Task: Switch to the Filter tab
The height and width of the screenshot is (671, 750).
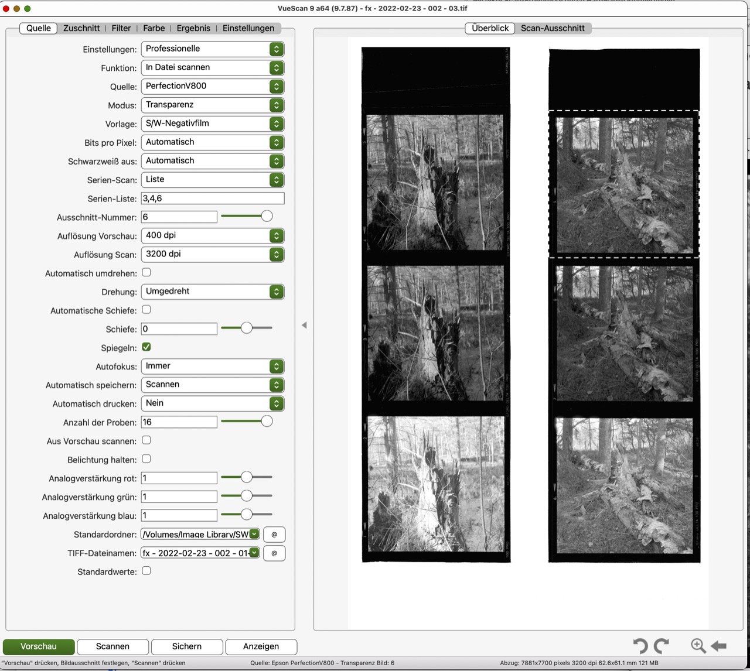Action: pos(121,28)
